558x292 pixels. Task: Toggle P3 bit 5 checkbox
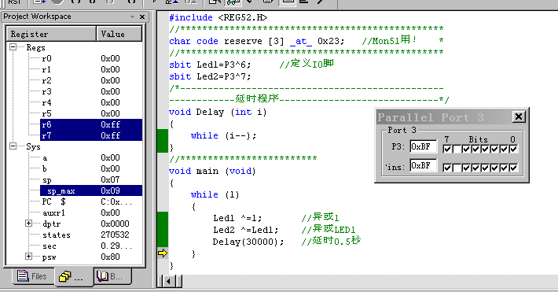pyautogui.click(x=466, y=149)
